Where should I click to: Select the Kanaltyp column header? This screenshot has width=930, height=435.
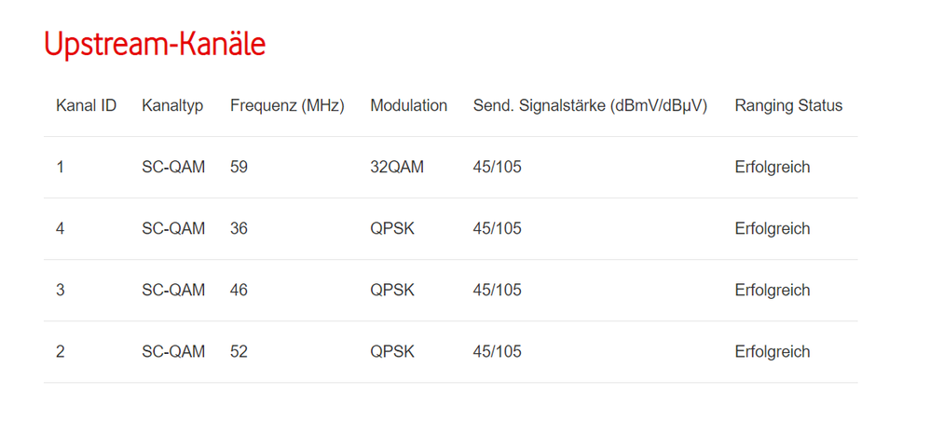point(172,105)
